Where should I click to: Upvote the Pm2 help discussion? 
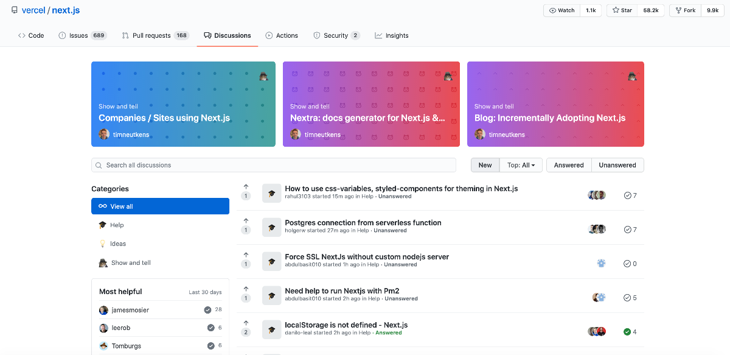(x=246, y=289)
